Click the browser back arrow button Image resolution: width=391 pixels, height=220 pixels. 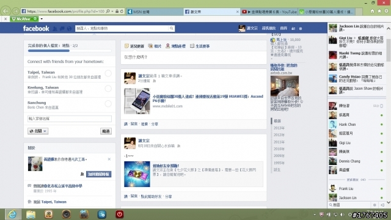[6, 11]
